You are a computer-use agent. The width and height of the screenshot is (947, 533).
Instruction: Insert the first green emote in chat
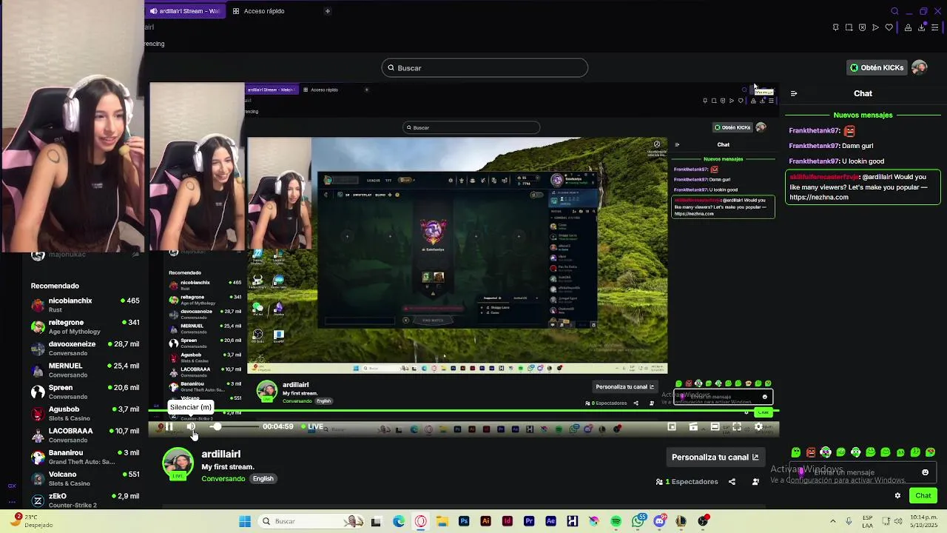796,452
